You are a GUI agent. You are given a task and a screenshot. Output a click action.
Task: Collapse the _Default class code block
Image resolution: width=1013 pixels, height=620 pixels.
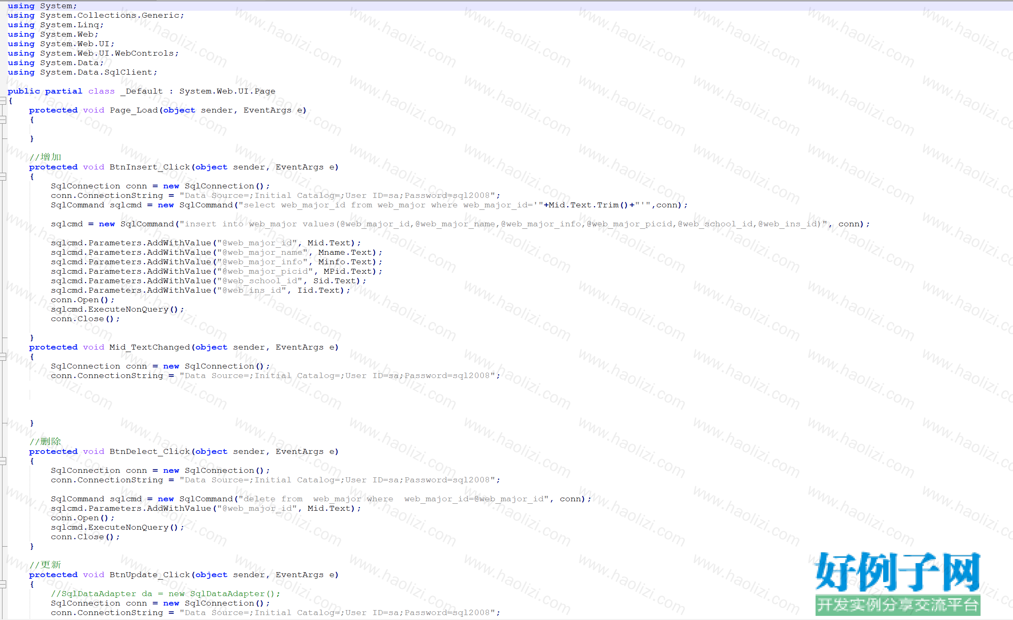3,101
